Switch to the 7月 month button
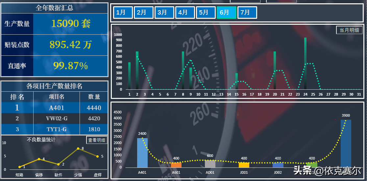 point(247,13)
